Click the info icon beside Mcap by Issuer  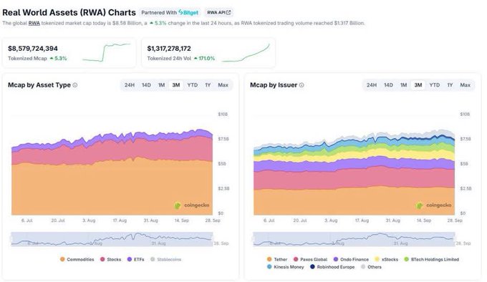coord(302,85)
